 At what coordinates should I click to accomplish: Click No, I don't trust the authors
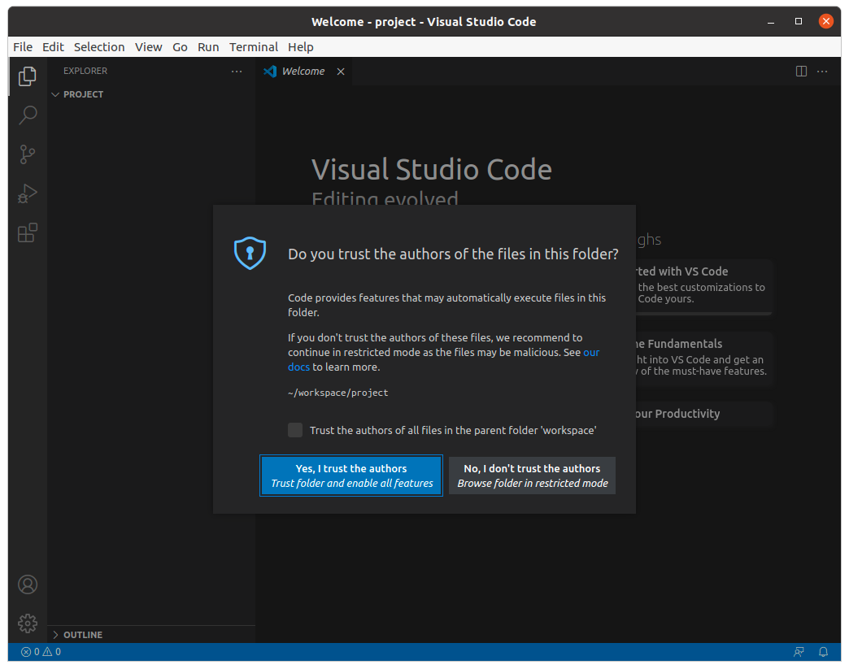532,476
